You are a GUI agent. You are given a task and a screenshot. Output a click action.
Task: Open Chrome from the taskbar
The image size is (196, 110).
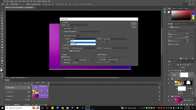(62, 108)
